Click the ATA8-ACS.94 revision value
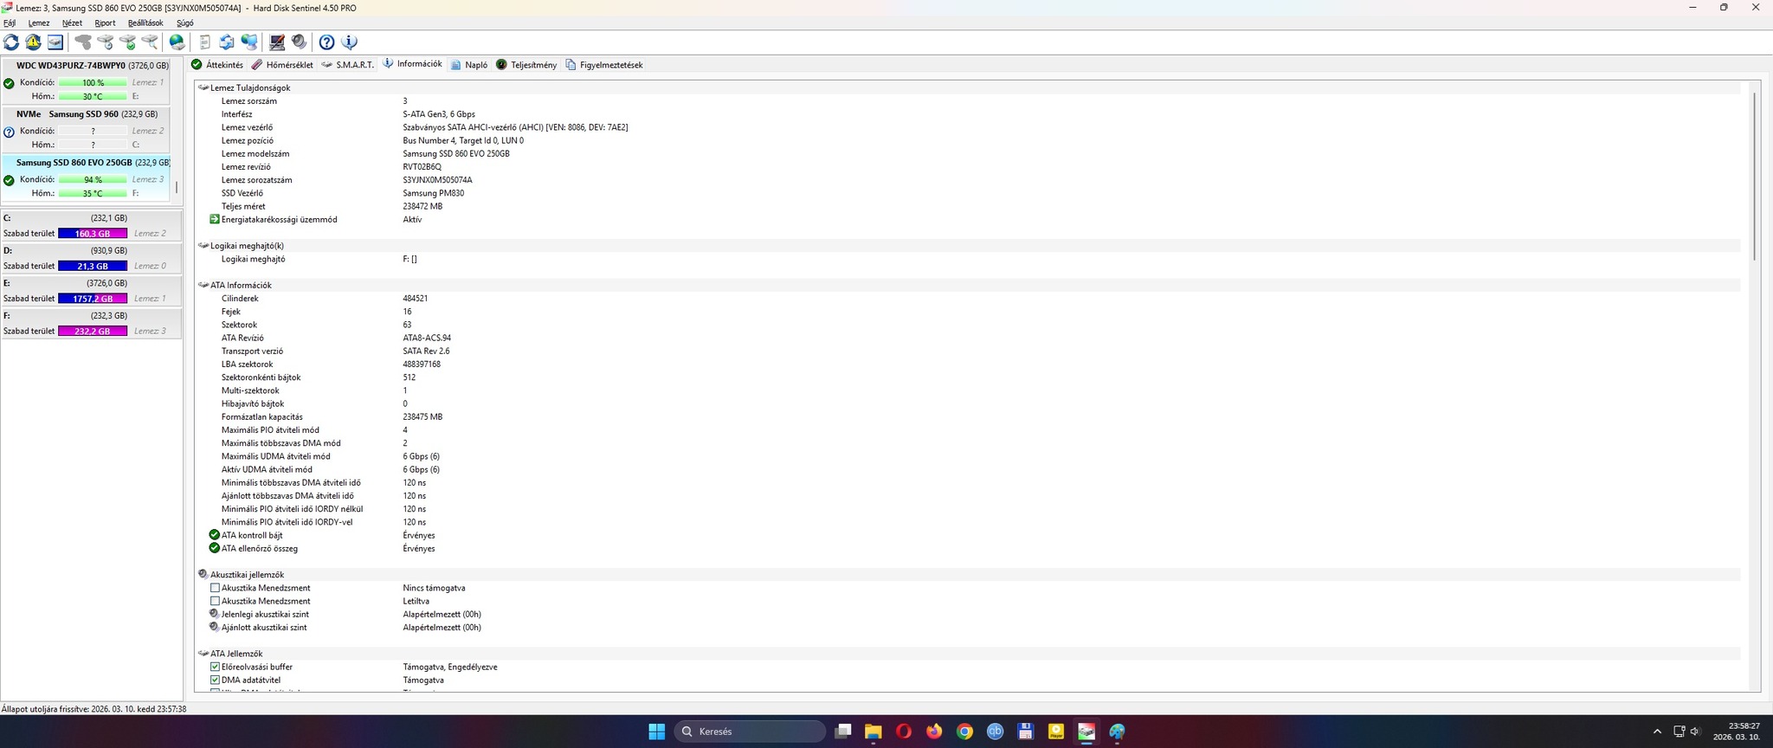Screen dimensions: 1773x748 427,338
